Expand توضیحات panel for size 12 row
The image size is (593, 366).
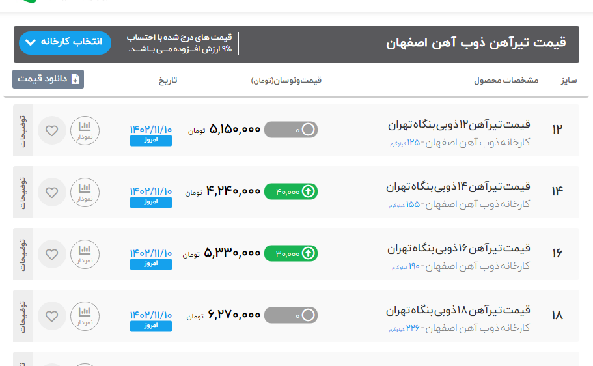click(23, 130)
